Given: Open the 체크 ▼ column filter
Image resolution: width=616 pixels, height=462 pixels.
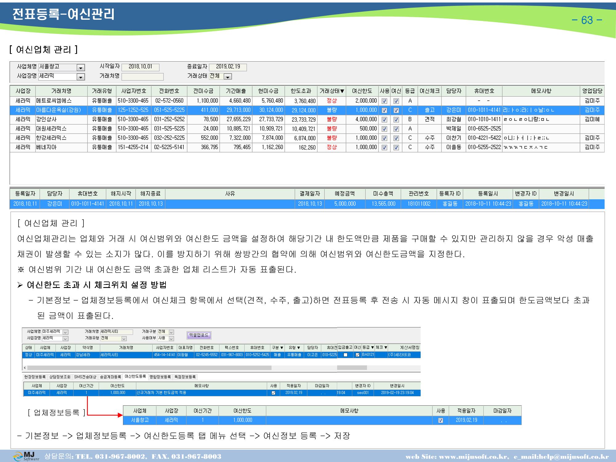Looking at the screenshot, I should tap(381, 347).
